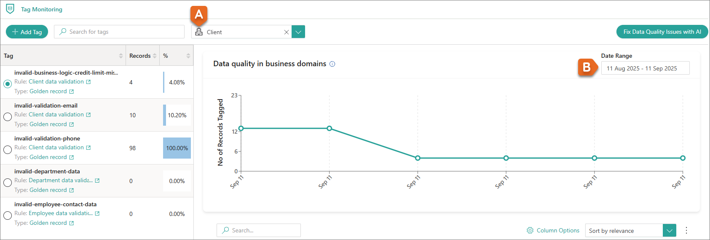The width and height of the screenshot is (710, 240).
Task: Click external link icon next to invalid-validation-email Golden record
Action: 72,124
